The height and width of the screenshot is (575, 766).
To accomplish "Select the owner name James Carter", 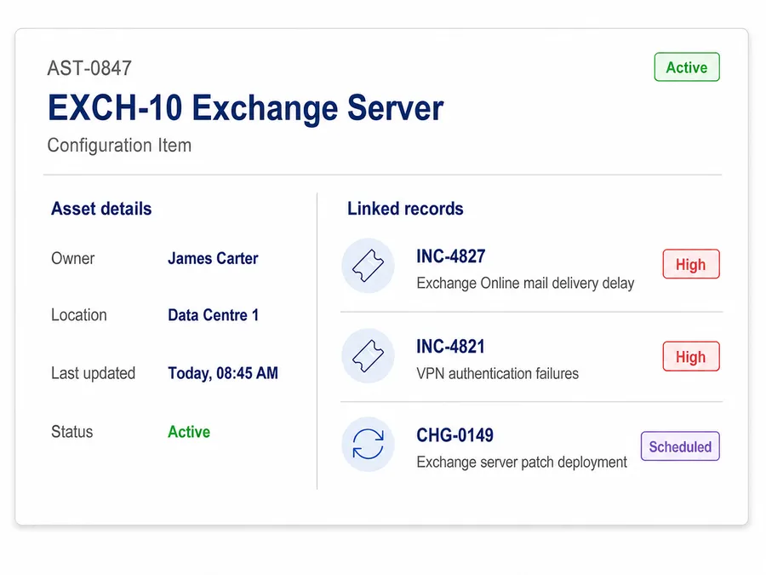I will [213, 258].
